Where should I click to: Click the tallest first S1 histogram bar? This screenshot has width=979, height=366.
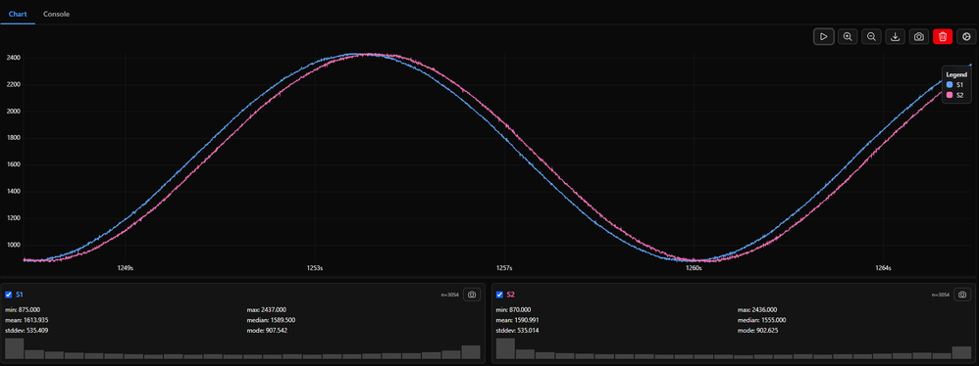pos(15,348)
